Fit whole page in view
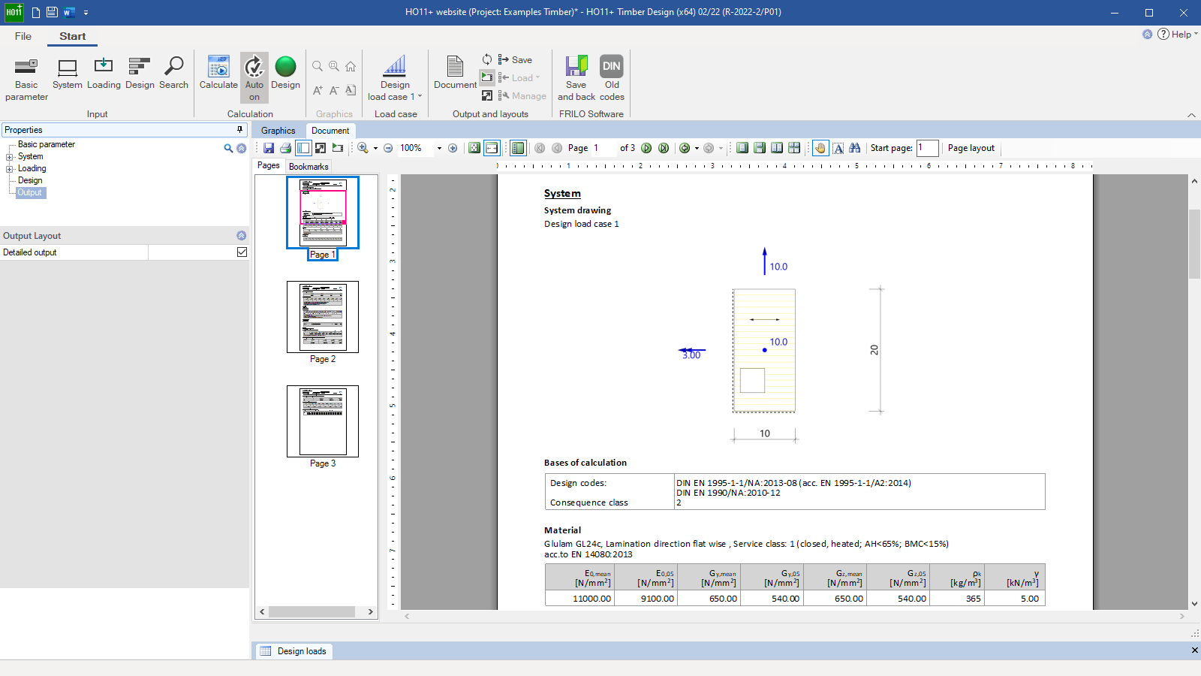 coord(474,148)
